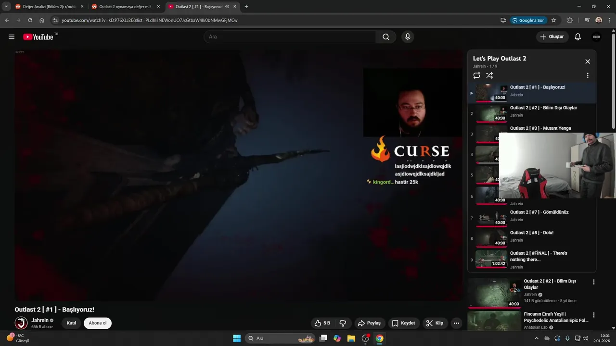The width and height of the screenshot is (616, 346).
Task: Toggle playlist loop
Action: (476, 75)
